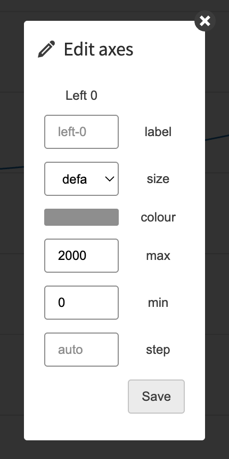Click the 'max' caption text

(x=158, y=256)
